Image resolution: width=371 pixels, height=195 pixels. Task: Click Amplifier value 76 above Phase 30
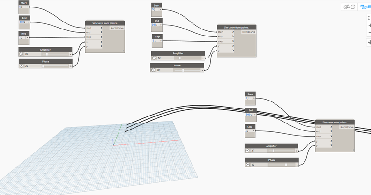coord(165,58)
